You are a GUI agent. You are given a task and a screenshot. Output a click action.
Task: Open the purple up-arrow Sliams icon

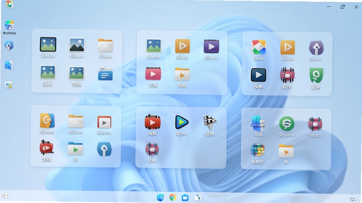(316, 48)
